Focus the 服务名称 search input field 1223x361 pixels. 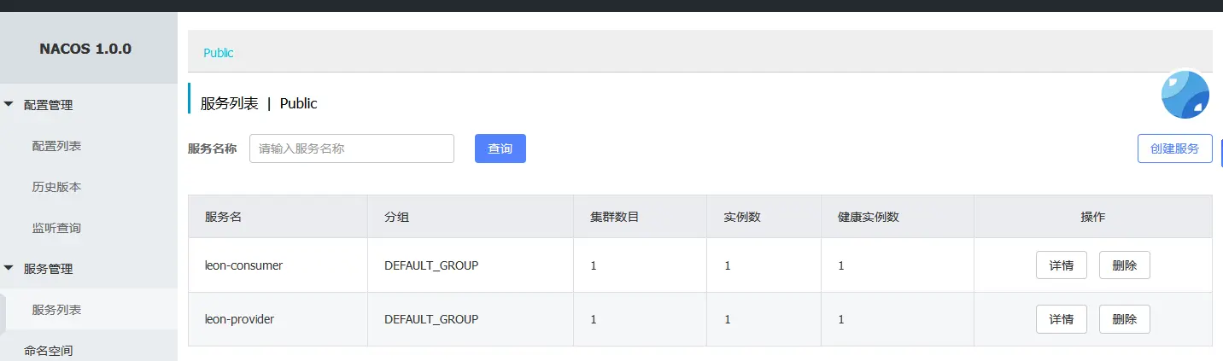point(352,148)
